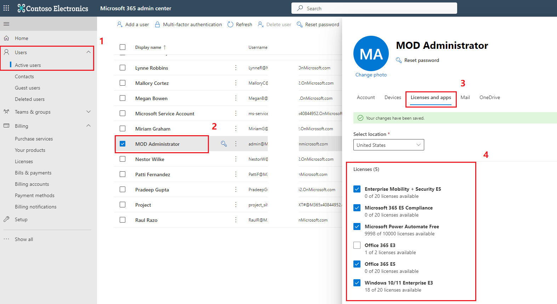
Task: Click the Show all ellipsis icon
Action: pos(6,239)
